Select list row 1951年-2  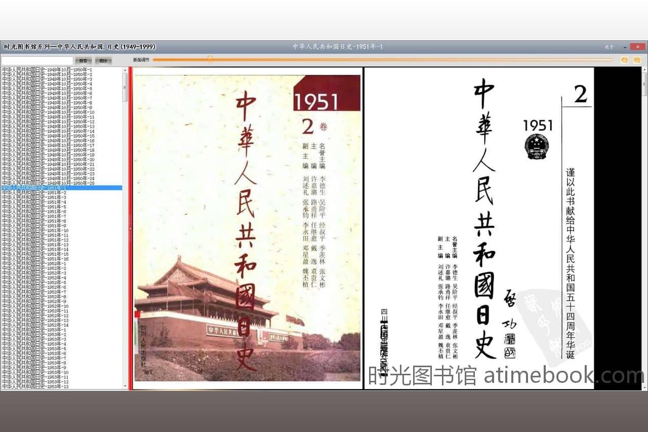(61, 192)
